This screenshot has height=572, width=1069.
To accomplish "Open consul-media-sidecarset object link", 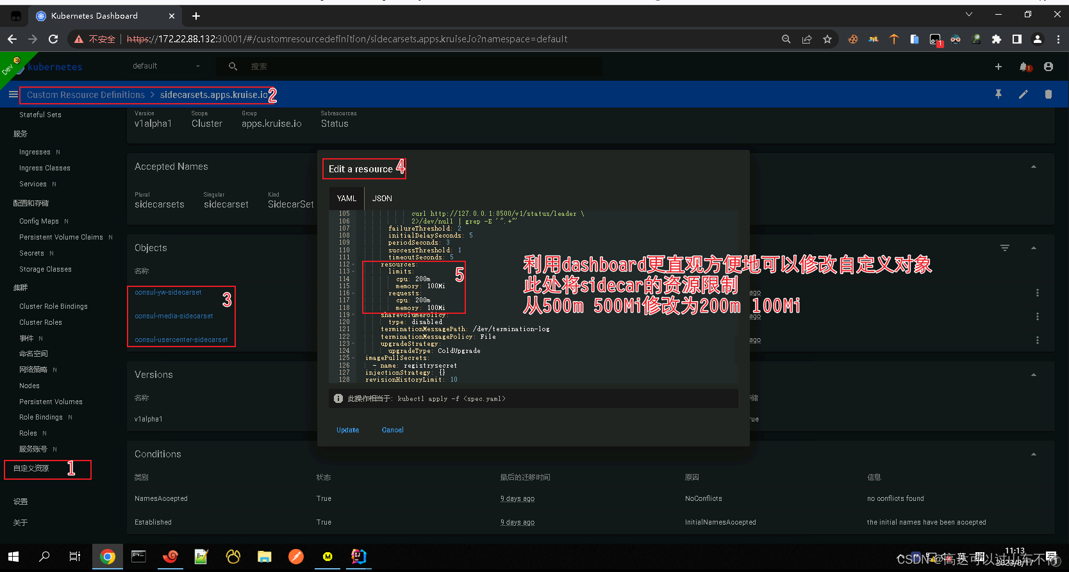I will coord(174,316).
